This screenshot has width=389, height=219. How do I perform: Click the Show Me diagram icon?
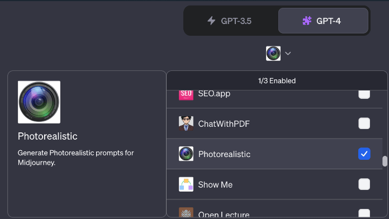tap(186, 184)
